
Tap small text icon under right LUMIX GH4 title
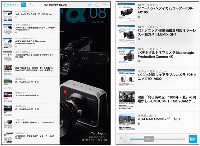point(139,39)
